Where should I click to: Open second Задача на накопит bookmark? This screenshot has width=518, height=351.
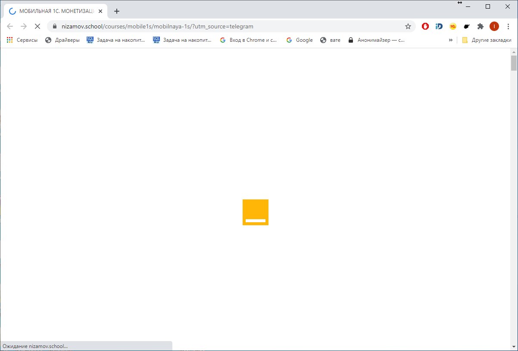point(182,40)
